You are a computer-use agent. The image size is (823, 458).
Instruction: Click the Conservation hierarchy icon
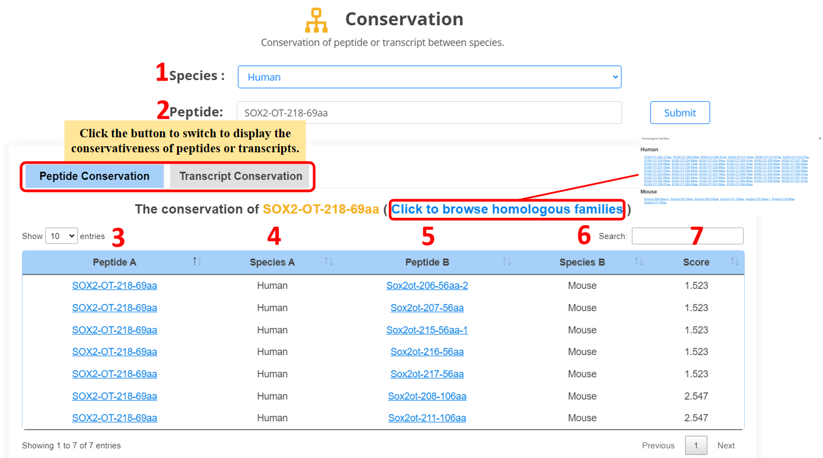click(316, 20)
